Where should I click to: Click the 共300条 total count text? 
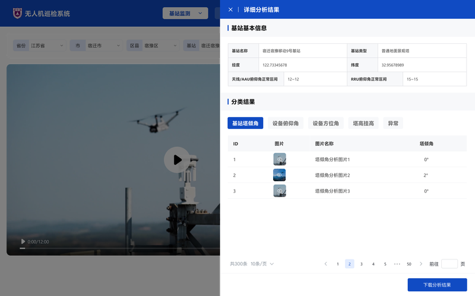click(x=239, y=264)
